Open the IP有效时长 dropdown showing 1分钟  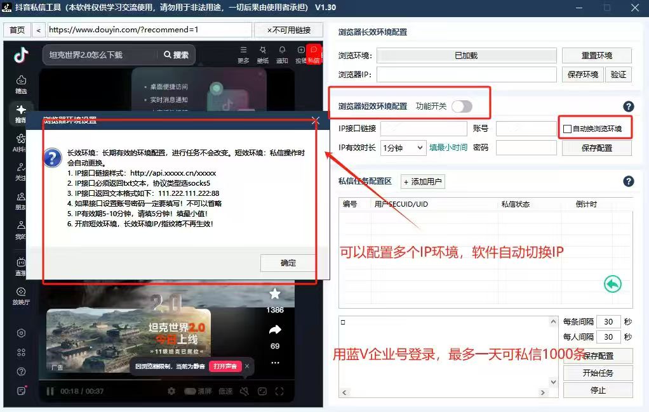pos(403,148)
